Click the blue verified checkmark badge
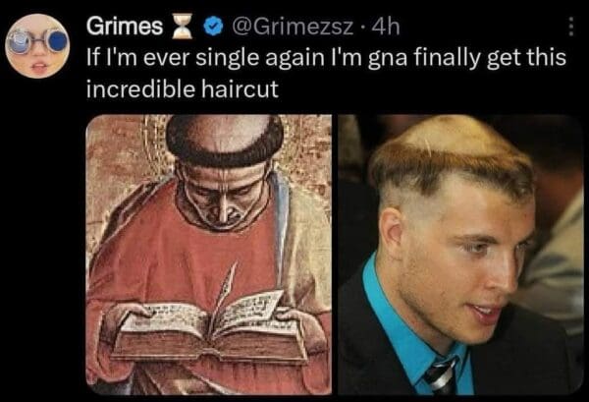Screen dimensions: 589x402 pyautogui.click(x=214, y=27)
